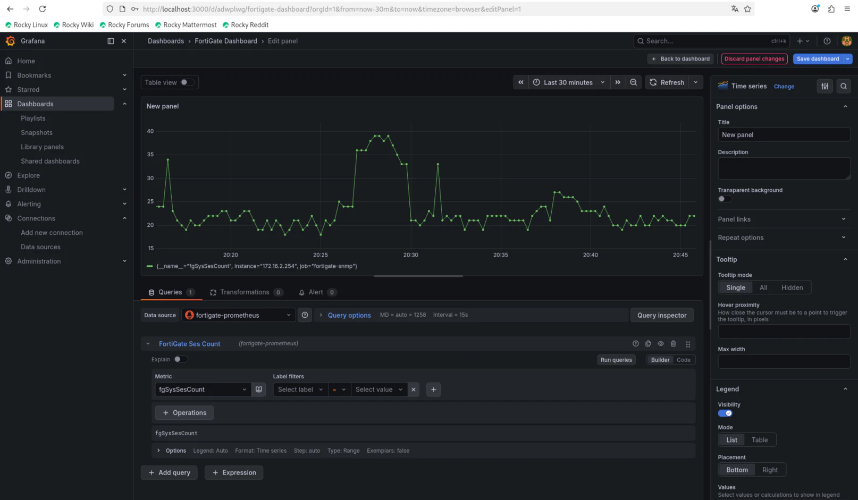Toggle Table view switch
The height and width of the screenshot is (500, 858).
[x=187, y=82]
